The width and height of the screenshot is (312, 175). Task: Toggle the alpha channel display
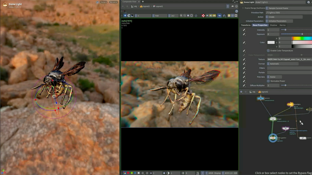(x=139, y=173)
